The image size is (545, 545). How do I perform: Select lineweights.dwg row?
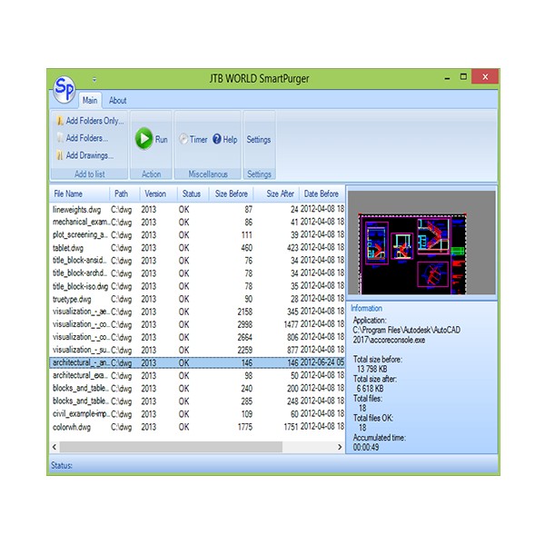click(197, 209)
